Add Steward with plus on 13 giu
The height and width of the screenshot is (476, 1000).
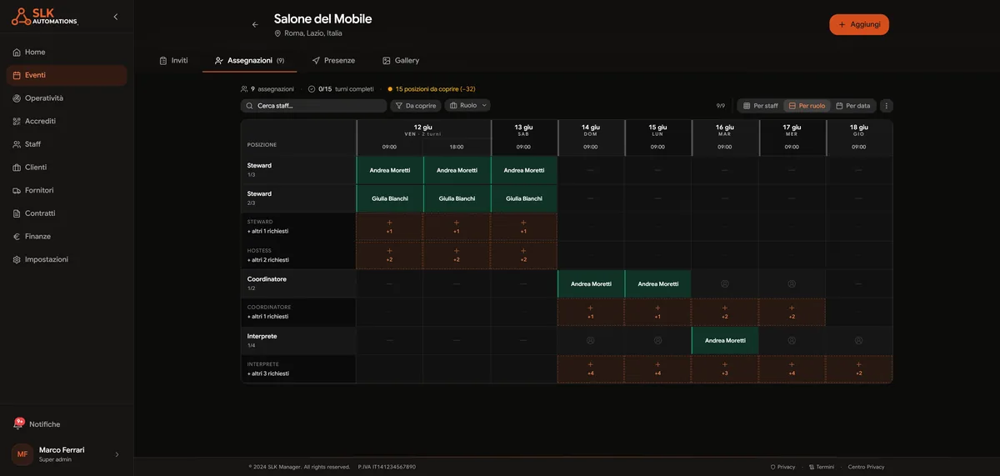pos(523,227)
